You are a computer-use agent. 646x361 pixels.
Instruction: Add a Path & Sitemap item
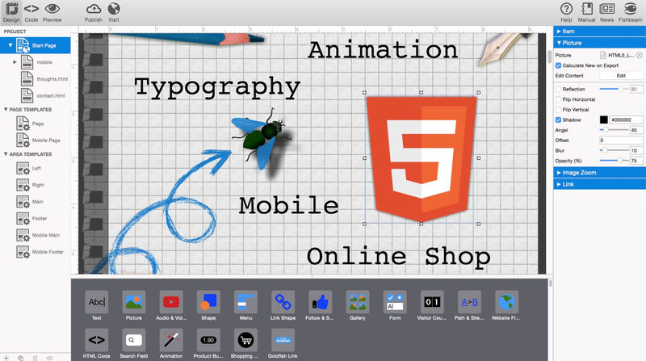click(x=469, y=306)
